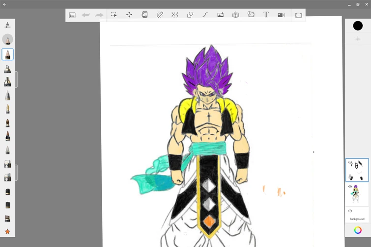
Task: Pick the highlighted pencil brush
Action: (7, 54)
